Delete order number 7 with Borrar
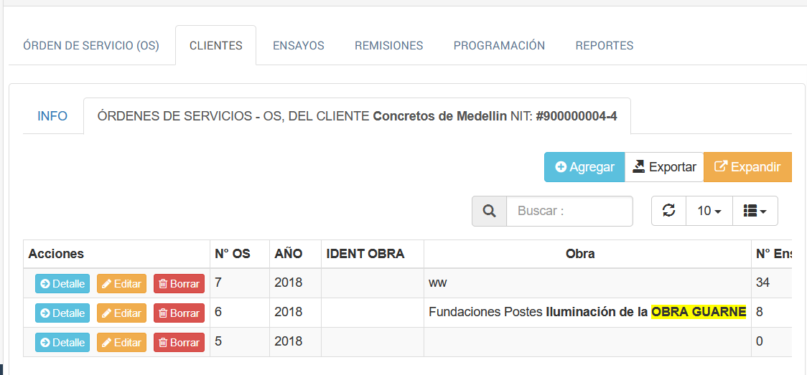 pos(179,283)
